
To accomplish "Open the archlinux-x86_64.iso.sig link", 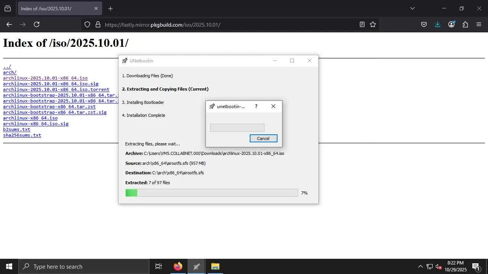I will [36, 124].
